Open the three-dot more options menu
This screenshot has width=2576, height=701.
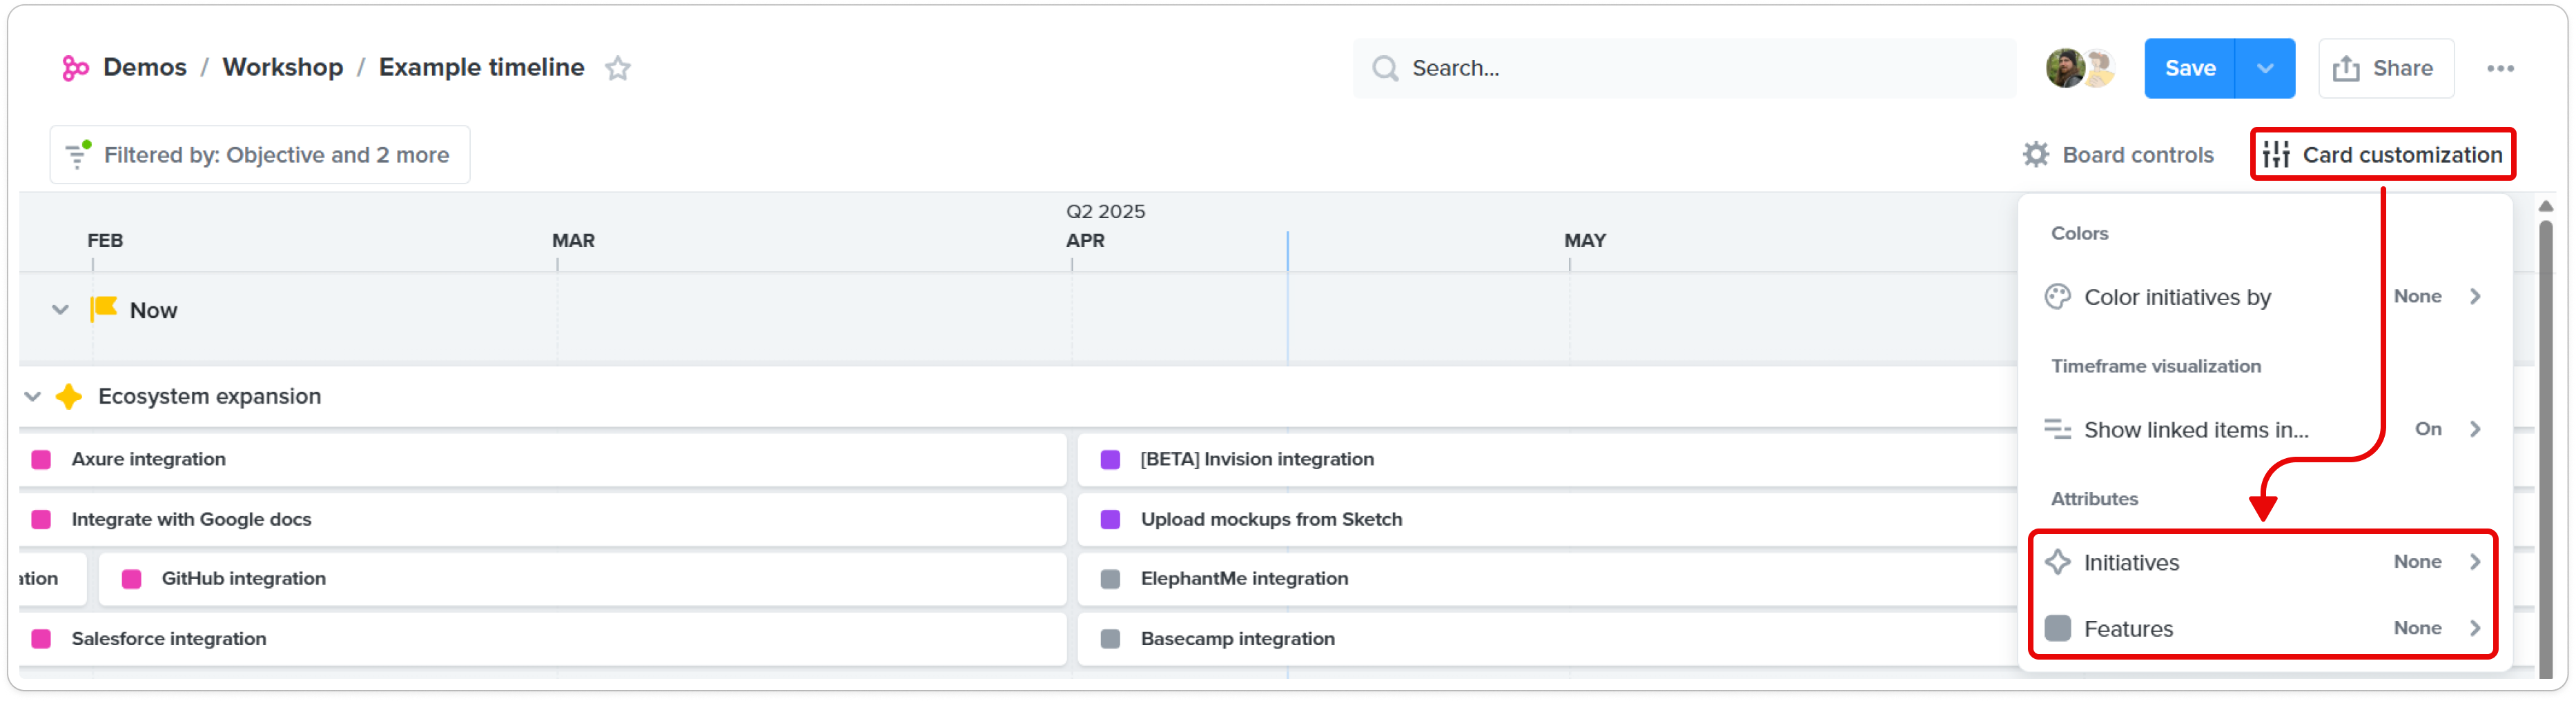(x=2500, y=68)
